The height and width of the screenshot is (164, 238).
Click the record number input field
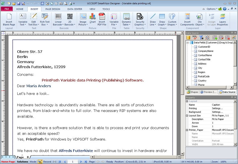pyautogui.click(x=73, y=162)
